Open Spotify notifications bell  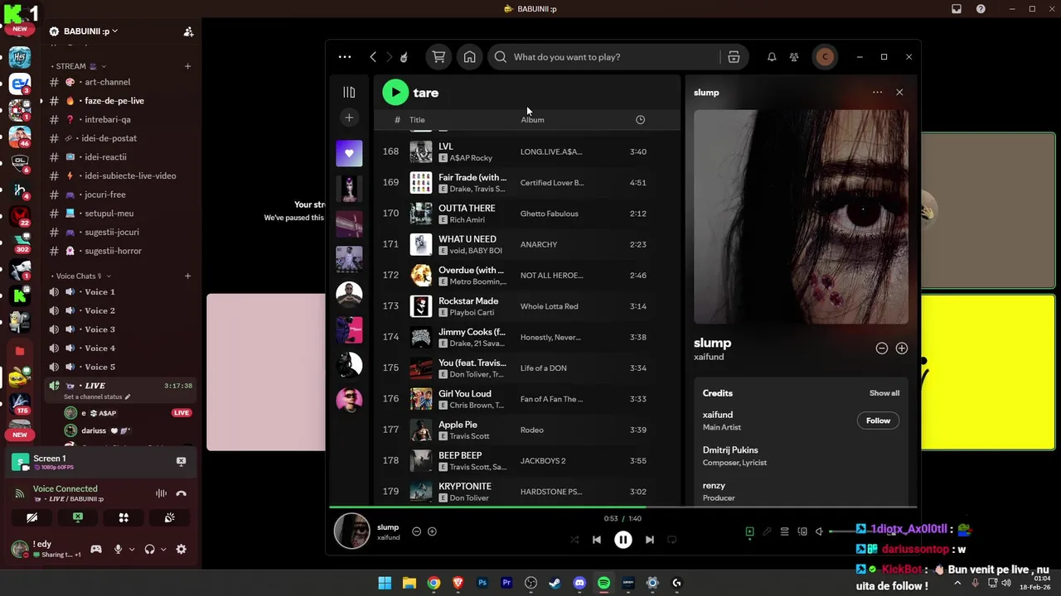(772, 57)
